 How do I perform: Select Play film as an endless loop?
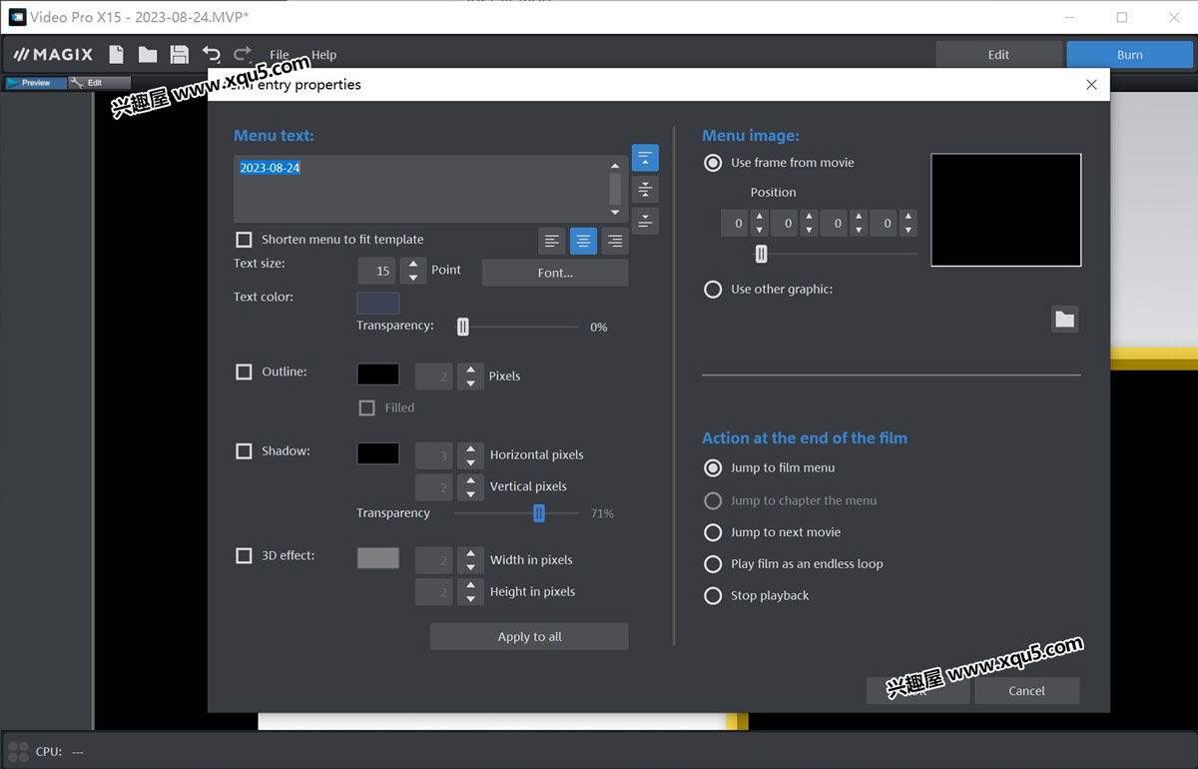coord(713,564)
